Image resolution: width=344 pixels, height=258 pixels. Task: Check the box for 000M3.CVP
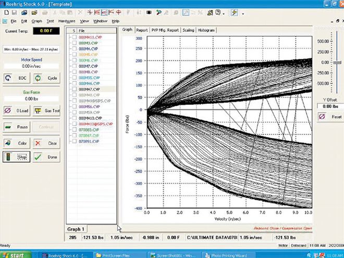pyautogui.click(x=75, y=43)
